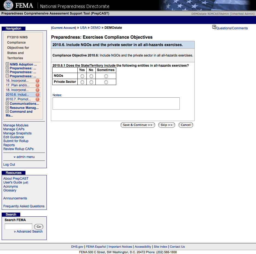Click the red alert icon beside 2010.6. Includ...

pyautogui.click(x=37, y=95)
